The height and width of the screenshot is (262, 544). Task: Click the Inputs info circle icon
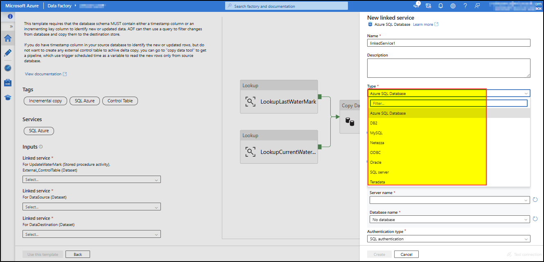pos(41,147)
